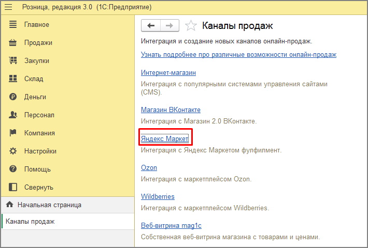Image resolution: width=368 pixels, height=248 pixels.
Task: Click the Компания flag icon
Action: pos(13,133)
